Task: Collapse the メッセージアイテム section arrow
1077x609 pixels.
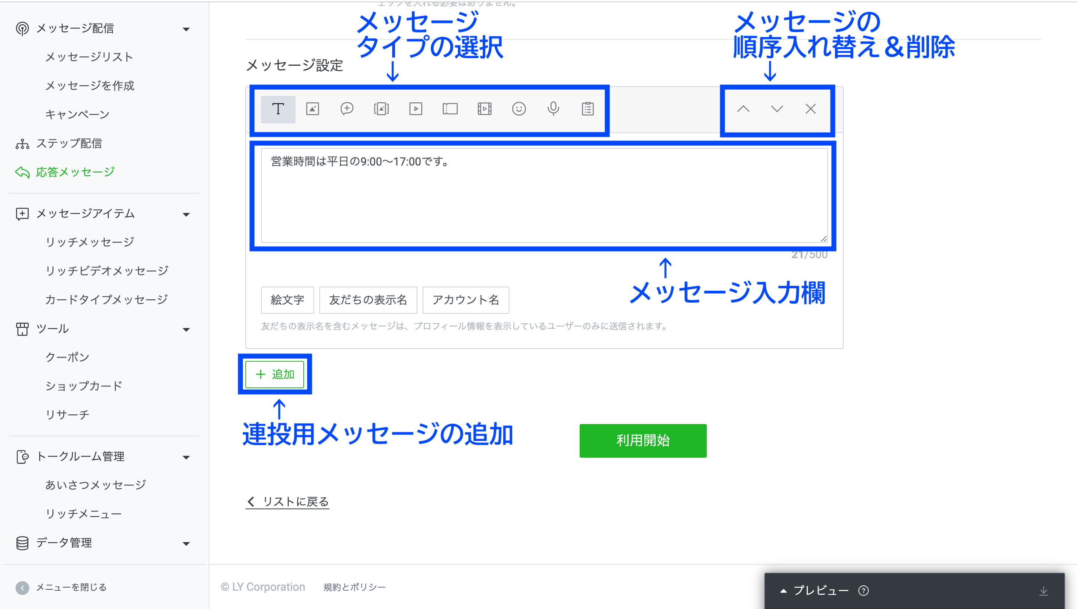Action: point(186,214)
